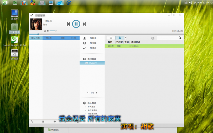Click the gear icon next to 导入歌曲
This screenshot has height=133, width=213.
click(84, 103)
